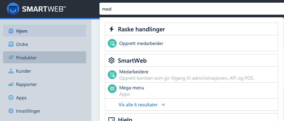The width and height of the screenshot is (284, 121).
Task: Choose the Opprett medarbeider quick action
Action: (x=192, y=43)
